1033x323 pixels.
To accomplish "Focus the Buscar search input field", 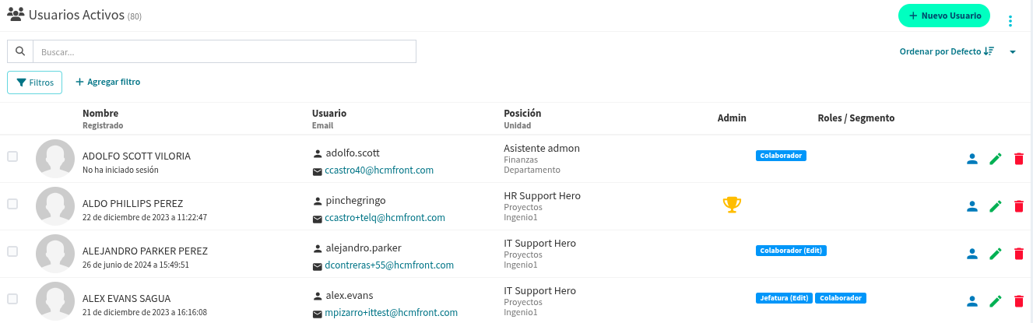I will tap(224, 51).
